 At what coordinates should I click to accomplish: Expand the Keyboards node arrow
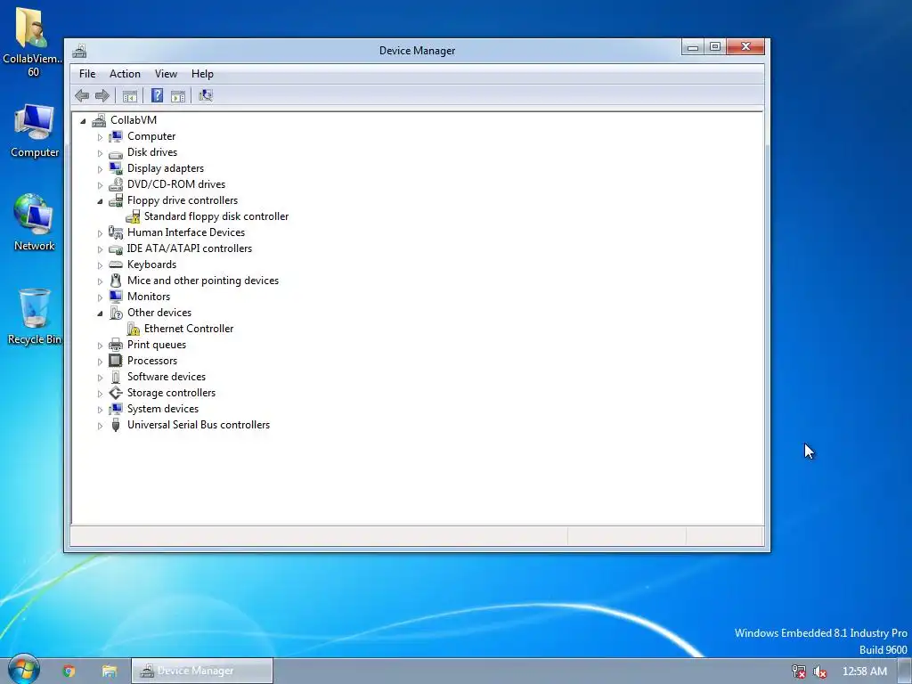pos(100,265)
